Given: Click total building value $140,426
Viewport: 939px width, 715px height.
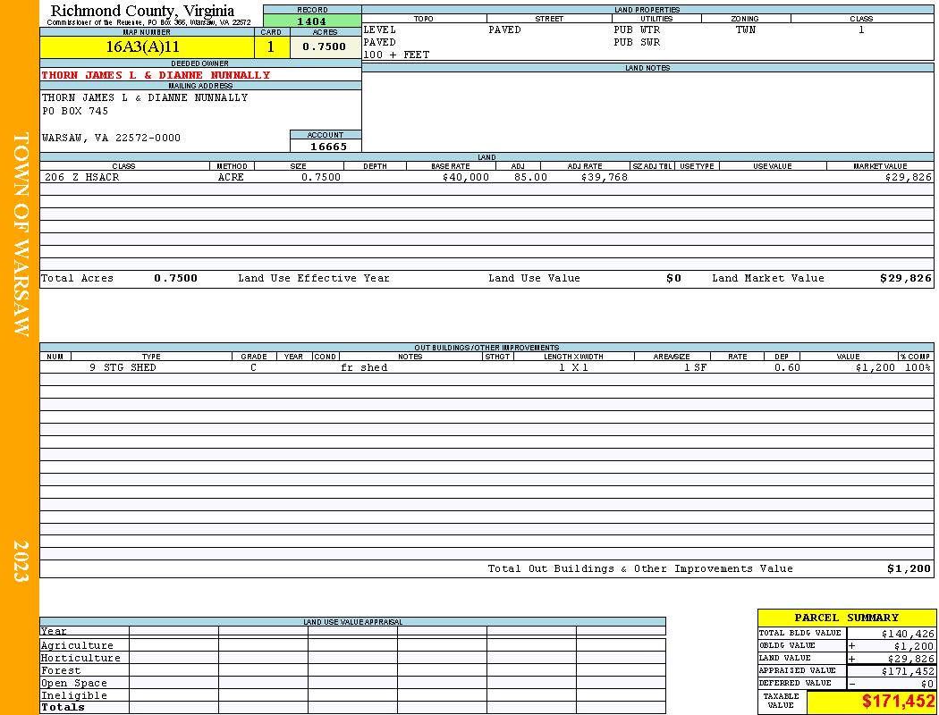Looking at the screenshot, I should 908,634.
